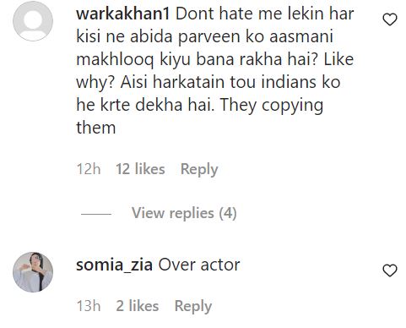This screenshot has height=328, width=406.
Task: Visit the somia_zia username link
Action: pyautogui.click(x=114, y=265)
